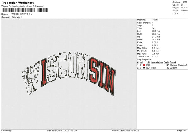Click the Colors value 2 in the header
Viewport: 189px width, 133px height.
coord(182,5)
